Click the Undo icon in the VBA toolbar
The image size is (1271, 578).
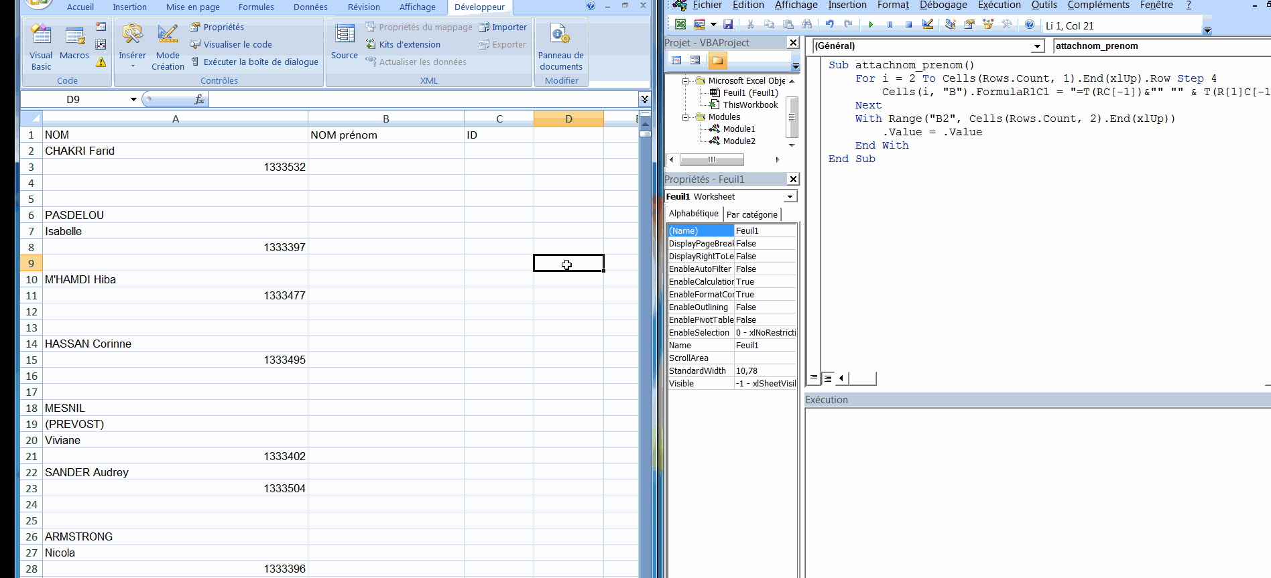(830, 24)
